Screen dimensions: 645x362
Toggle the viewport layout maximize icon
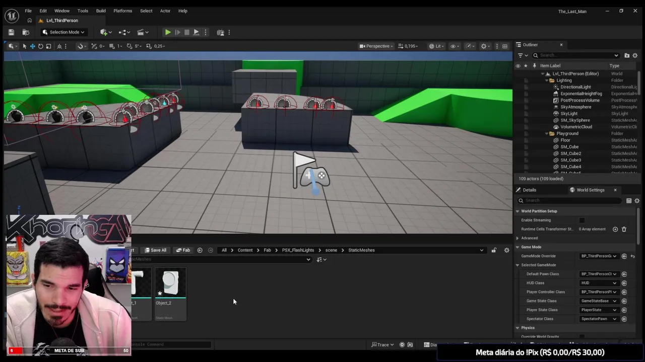pyautogui.click(x=505, y=46)
